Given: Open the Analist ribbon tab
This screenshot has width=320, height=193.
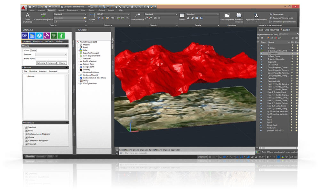Looking at the screenshot, I should click(x=111, y=10).
